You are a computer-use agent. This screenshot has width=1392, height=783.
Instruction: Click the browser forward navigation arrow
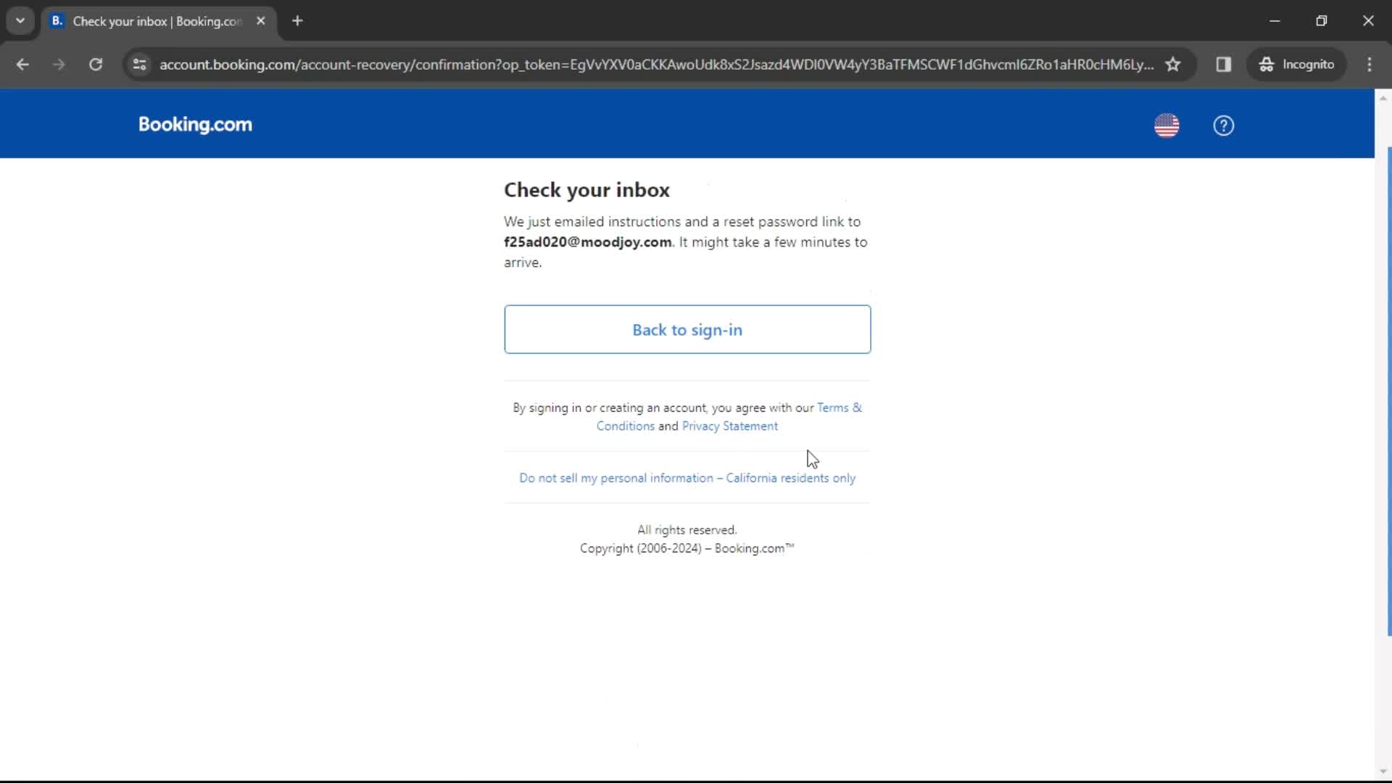57,64
